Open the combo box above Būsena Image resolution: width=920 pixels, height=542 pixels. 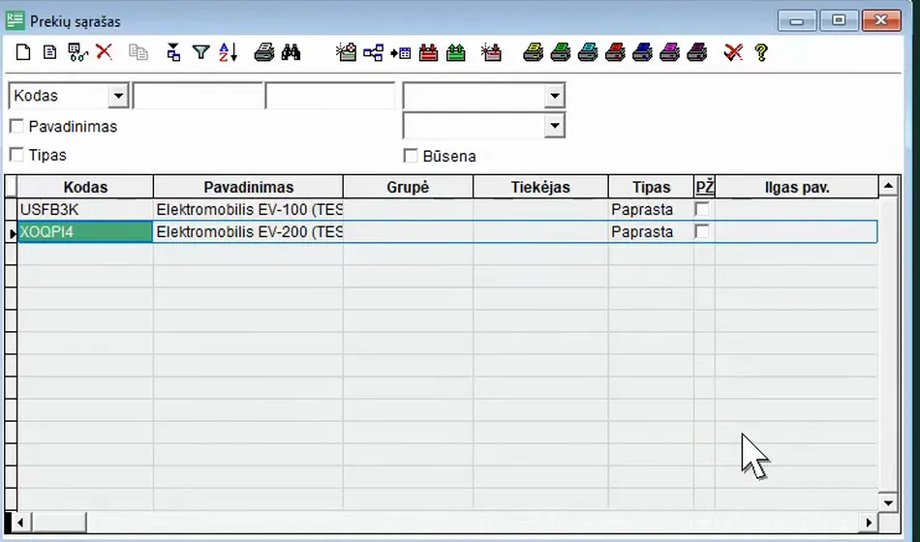(x=555, y=126)
